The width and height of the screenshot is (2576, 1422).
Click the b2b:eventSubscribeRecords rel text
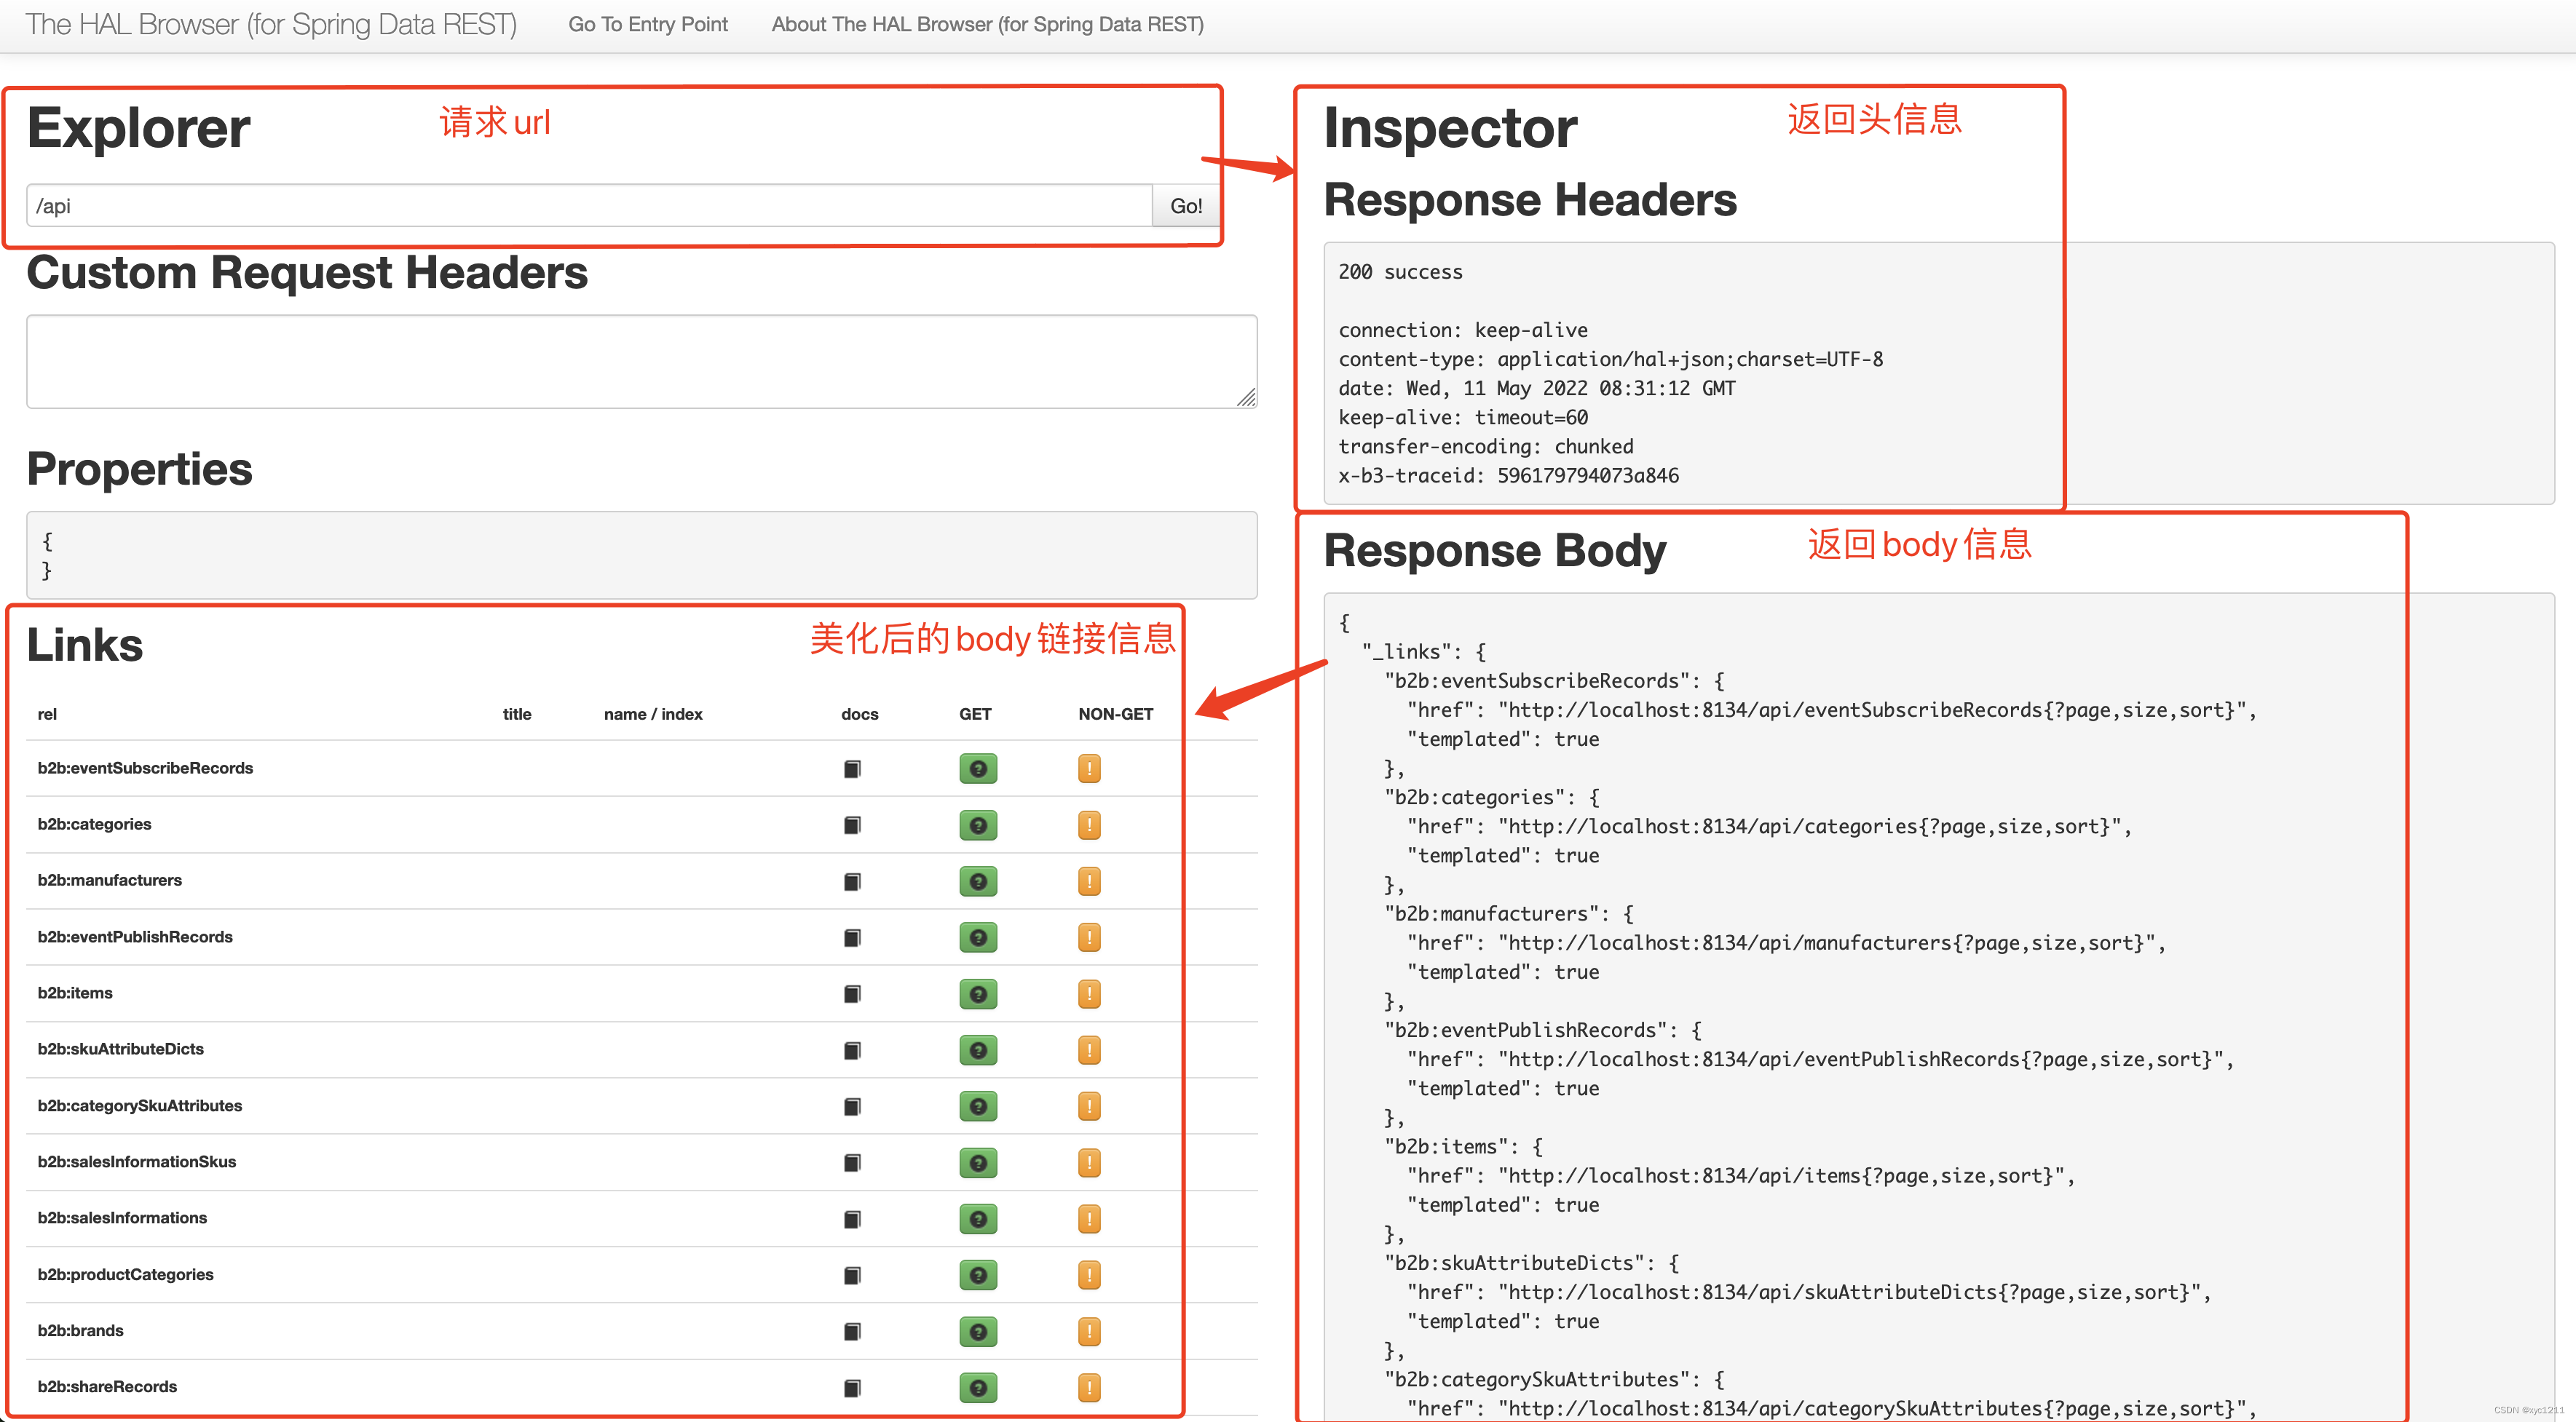pos(145,768)
